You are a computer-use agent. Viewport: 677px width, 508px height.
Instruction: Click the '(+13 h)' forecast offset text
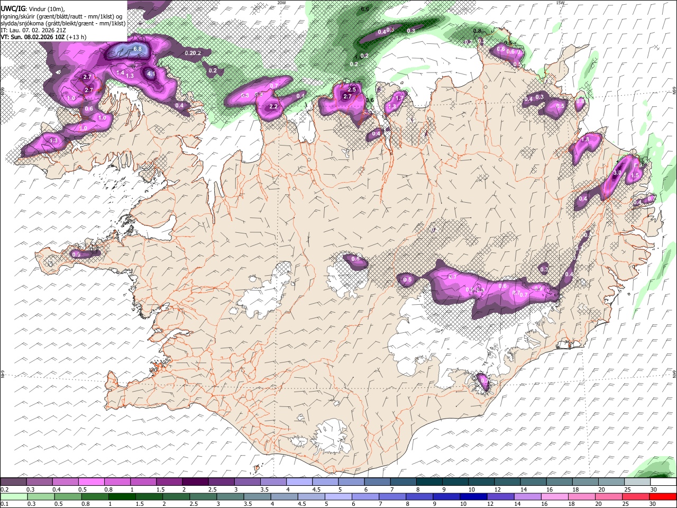coord(77,37)
